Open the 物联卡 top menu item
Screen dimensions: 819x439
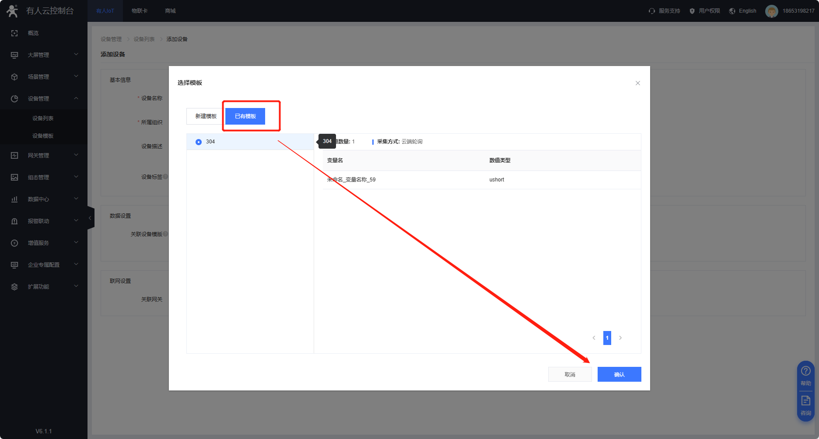click(140, 11)
